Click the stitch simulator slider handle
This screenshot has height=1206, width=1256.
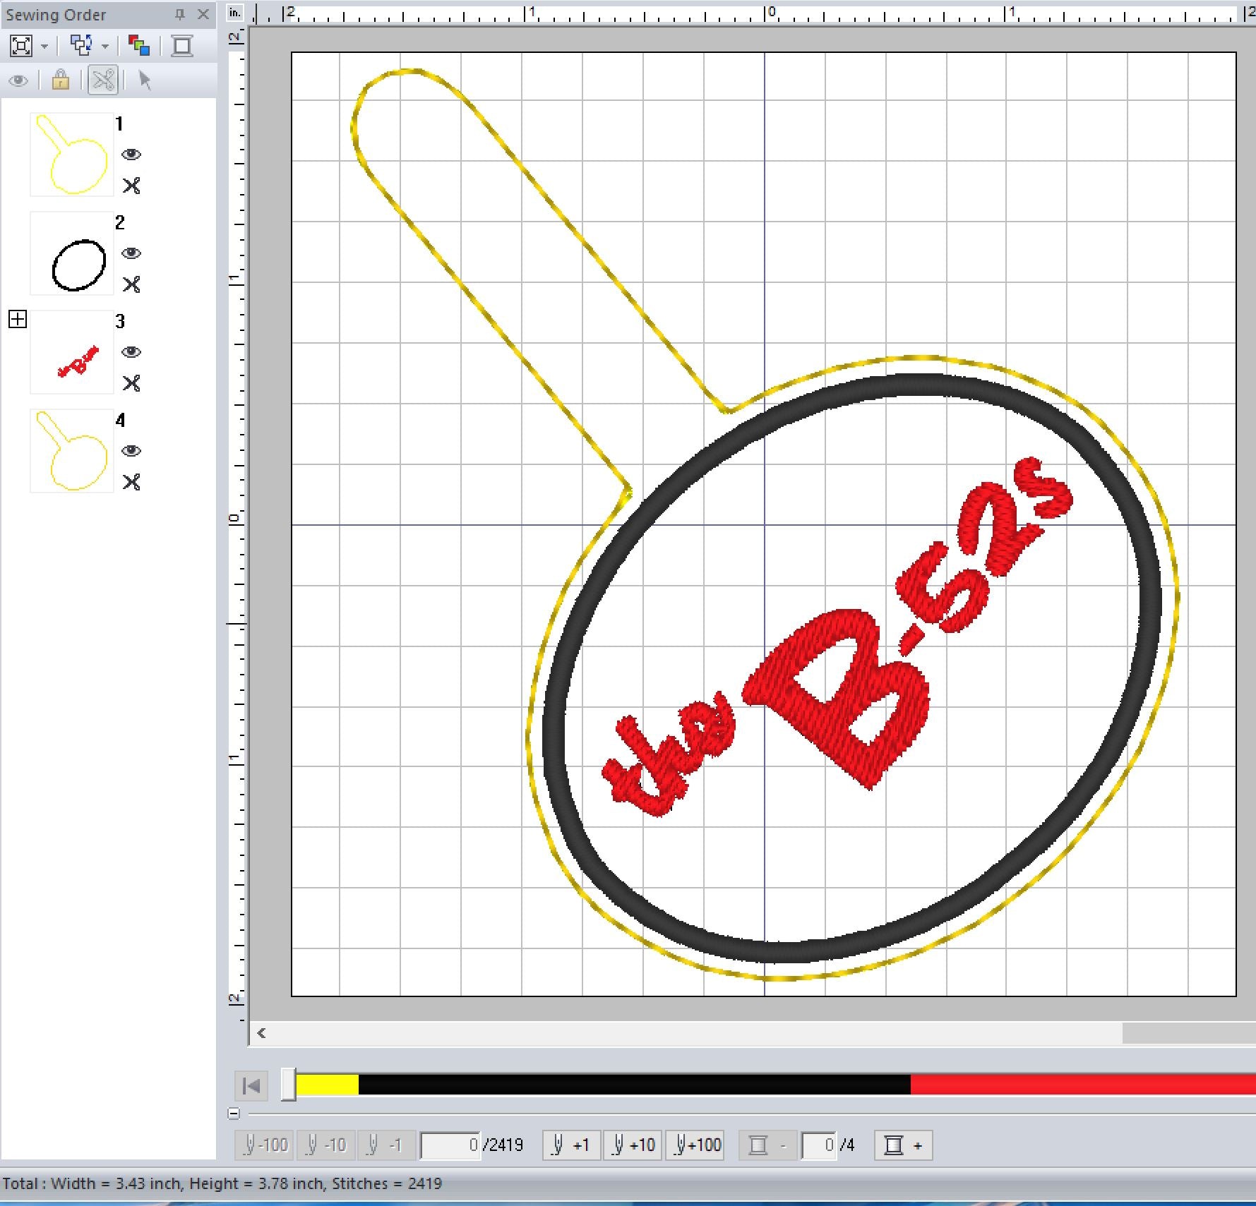pos(288,1084)
